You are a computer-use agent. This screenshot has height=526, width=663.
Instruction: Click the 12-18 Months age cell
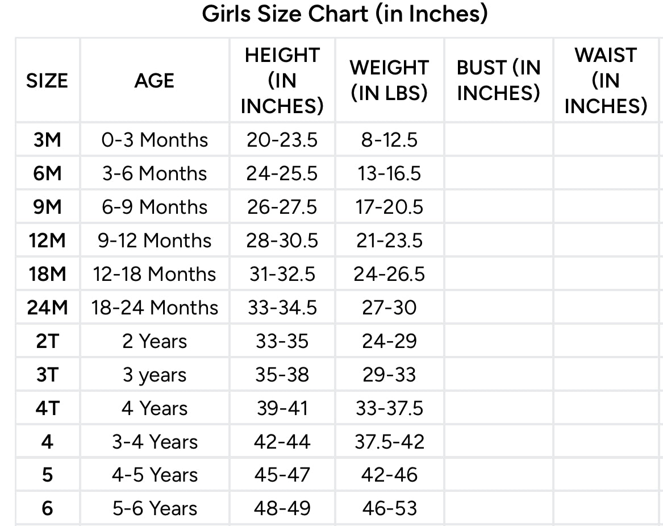click(155, 274)
